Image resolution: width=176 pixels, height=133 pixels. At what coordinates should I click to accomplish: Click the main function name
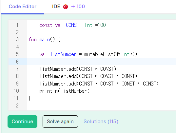pyautogui.click(x=45, y=40)
